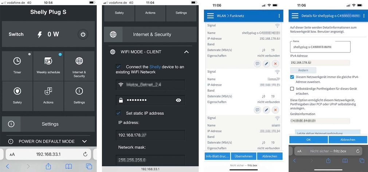Tap hamburger menu in WLAN Funknetz header
Image resolution: width=368 pixels, height=172 pixels.
(210, 16)
